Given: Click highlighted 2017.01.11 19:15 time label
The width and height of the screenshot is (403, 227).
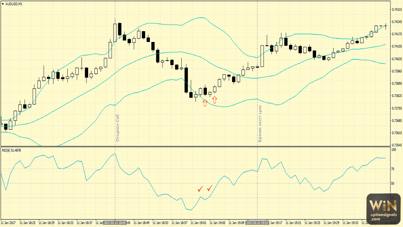Looking at the screenshot, I should [x=258, y=223].
